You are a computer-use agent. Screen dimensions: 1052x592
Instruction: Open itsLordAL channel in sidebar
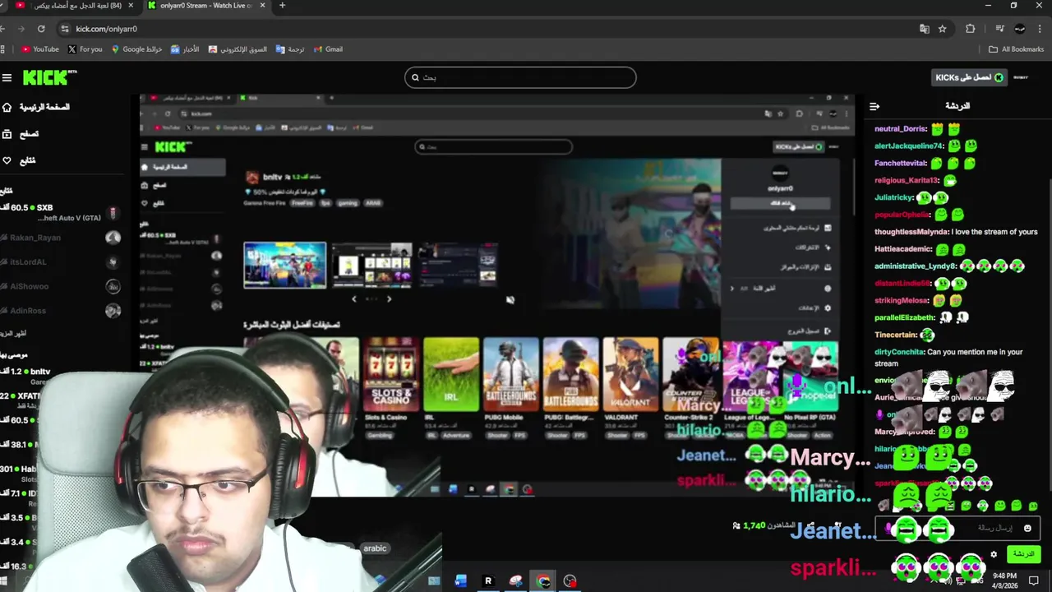(x=61, y=262)
